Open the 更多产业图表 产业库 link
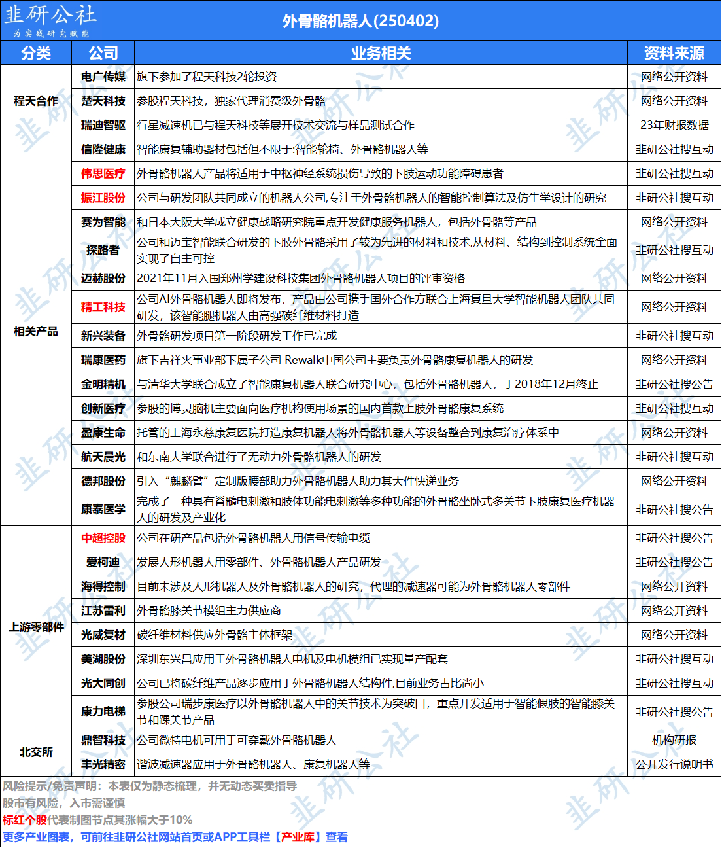Viewport: 722px width, 848px height. tap(175, 837)
